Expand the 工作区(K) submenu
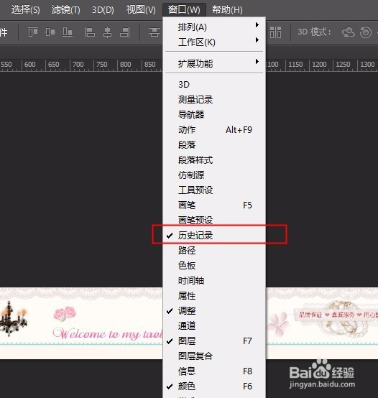Image resolution: width=378 pixels, height=398 pixels. (214, 42)
